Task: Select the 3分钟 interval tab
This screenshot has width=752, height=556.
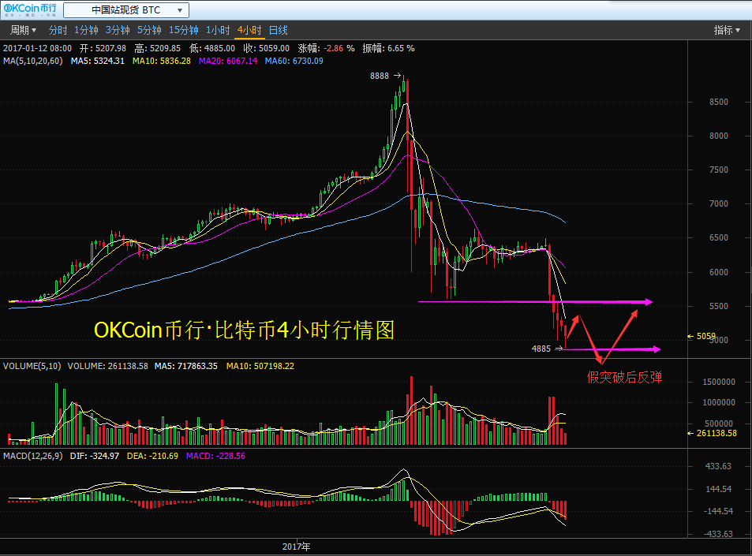Action: (x=118, y=30)
